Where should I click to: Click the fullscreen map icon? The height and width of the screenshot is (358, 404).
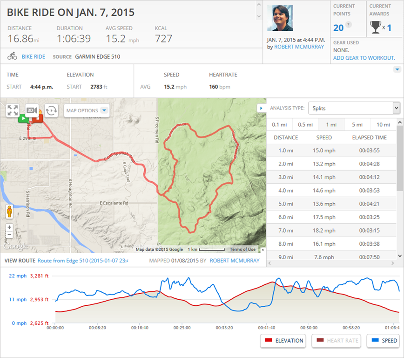point(13,110)
